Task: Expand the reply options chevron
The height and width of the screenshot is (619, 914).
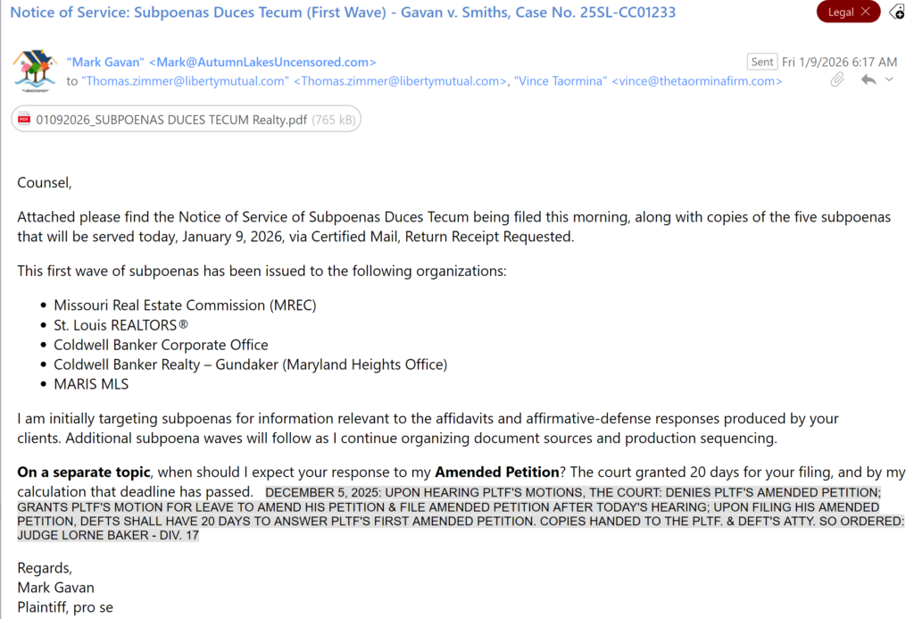Action: [x=889, y=79]
